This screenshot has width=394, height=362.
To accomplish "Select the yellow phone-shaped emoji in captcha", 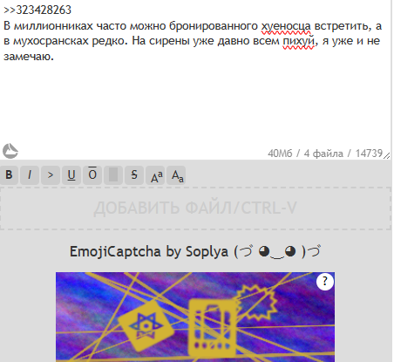I will [x=212, y=327].
